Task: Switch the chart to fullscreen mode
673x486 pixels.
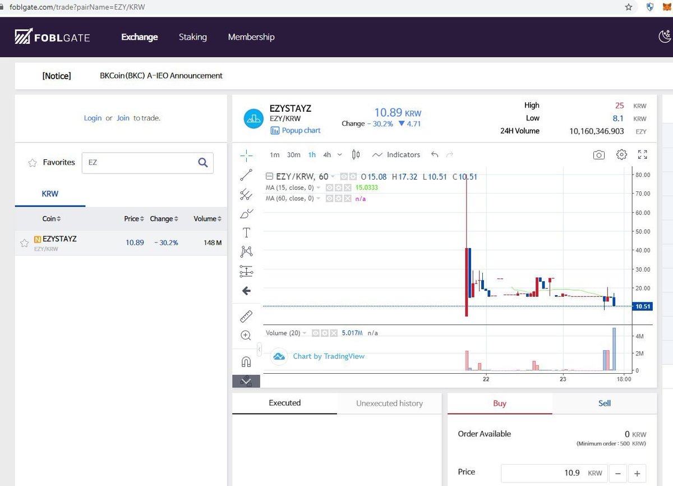Action: tap(643, 154)
